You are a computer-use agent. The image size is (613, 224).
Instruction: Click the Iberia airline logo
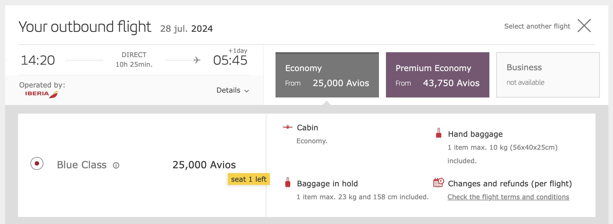click(42, 94)
